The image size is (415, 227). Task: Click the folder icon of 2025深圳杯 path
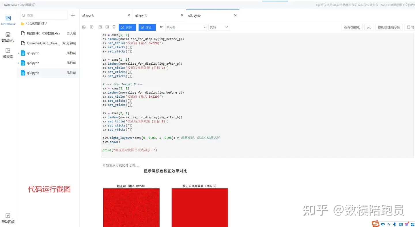pos(22,24)
